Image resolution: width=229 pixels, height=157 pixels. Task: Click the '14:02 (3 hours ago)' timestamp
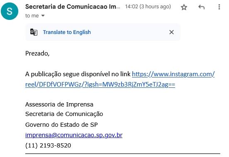[x=148, y=7]
